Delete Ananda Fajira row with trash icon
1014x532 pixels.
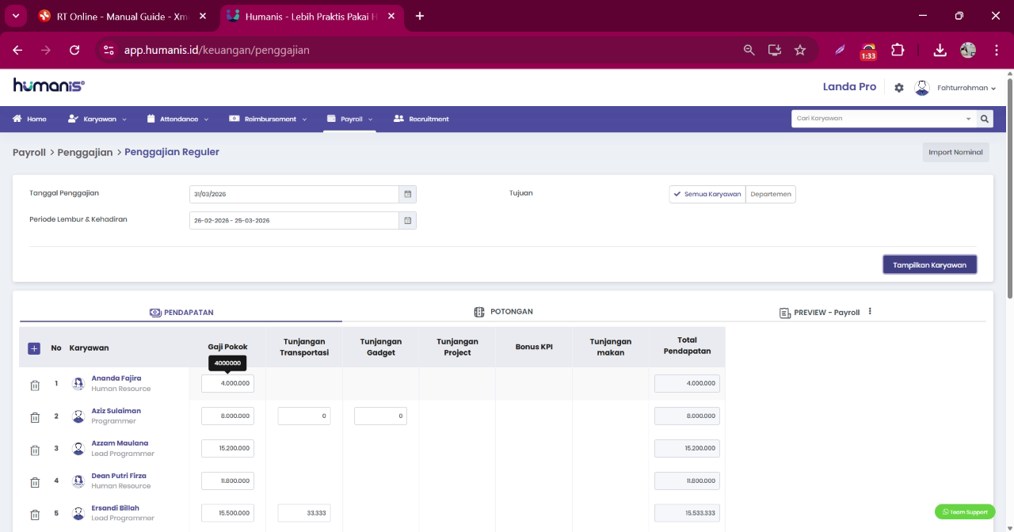point(35,386)
